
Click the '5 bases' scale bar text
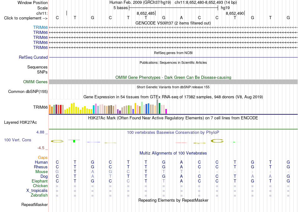click(x=121, y=8)
